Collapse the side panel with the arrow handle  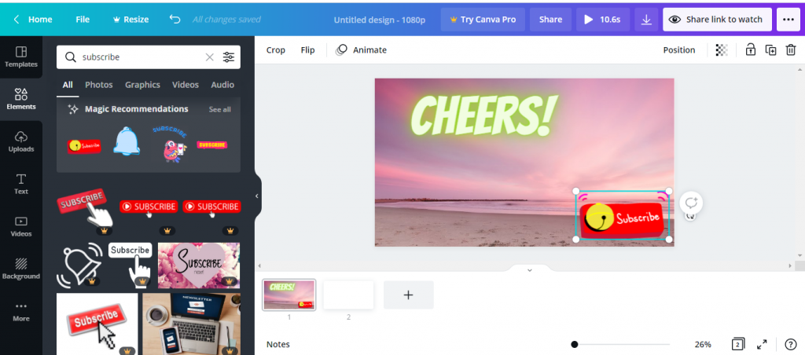click(256, 196)
